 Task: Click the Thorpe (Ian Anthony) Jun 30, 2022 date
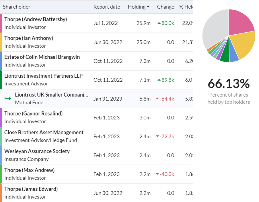click(108, 42)
